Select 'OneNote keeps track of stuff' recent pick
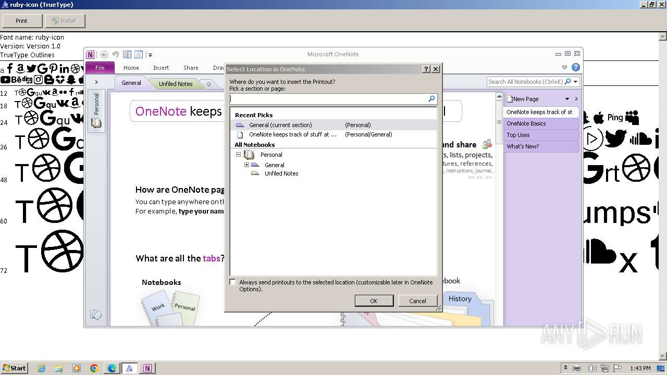The width and height of the screenshot is (667, 375). pyautogui.click(x=333, y=134)
